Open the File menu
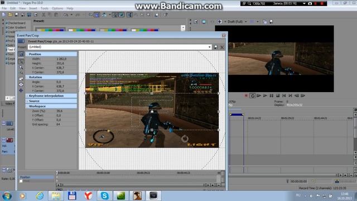Viewport: 357px width, 201px height. pos(4,8)
